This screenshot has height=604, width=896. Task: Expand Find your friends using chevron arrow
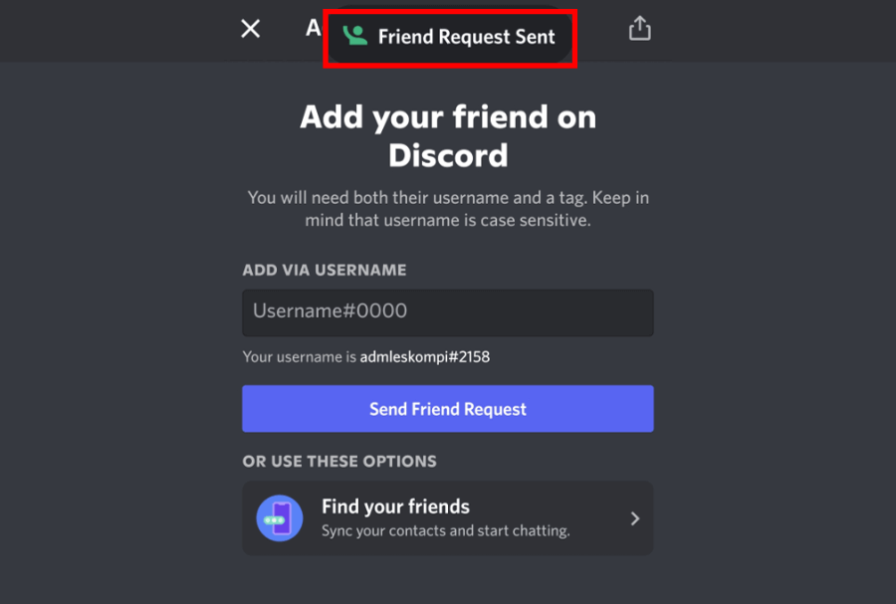[635, 518]
